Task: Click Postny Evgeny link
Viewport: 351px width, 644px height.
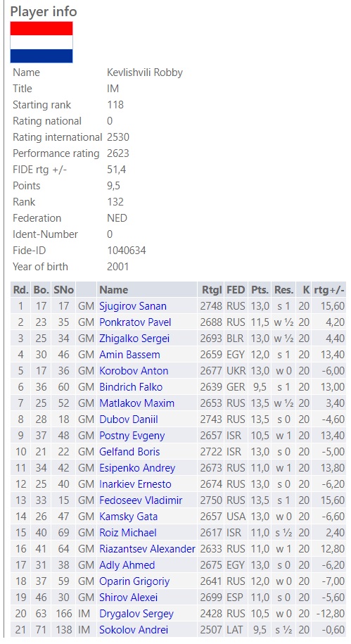Action: click(x=132, y=436)
